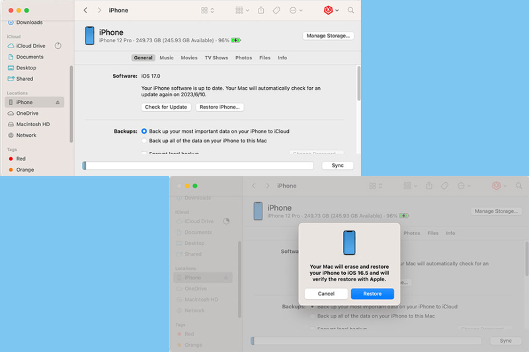Click red shield icon in top Finder toolbar
Screen dimensions: 529x352
pyautogui.click(x=328, y=11)
